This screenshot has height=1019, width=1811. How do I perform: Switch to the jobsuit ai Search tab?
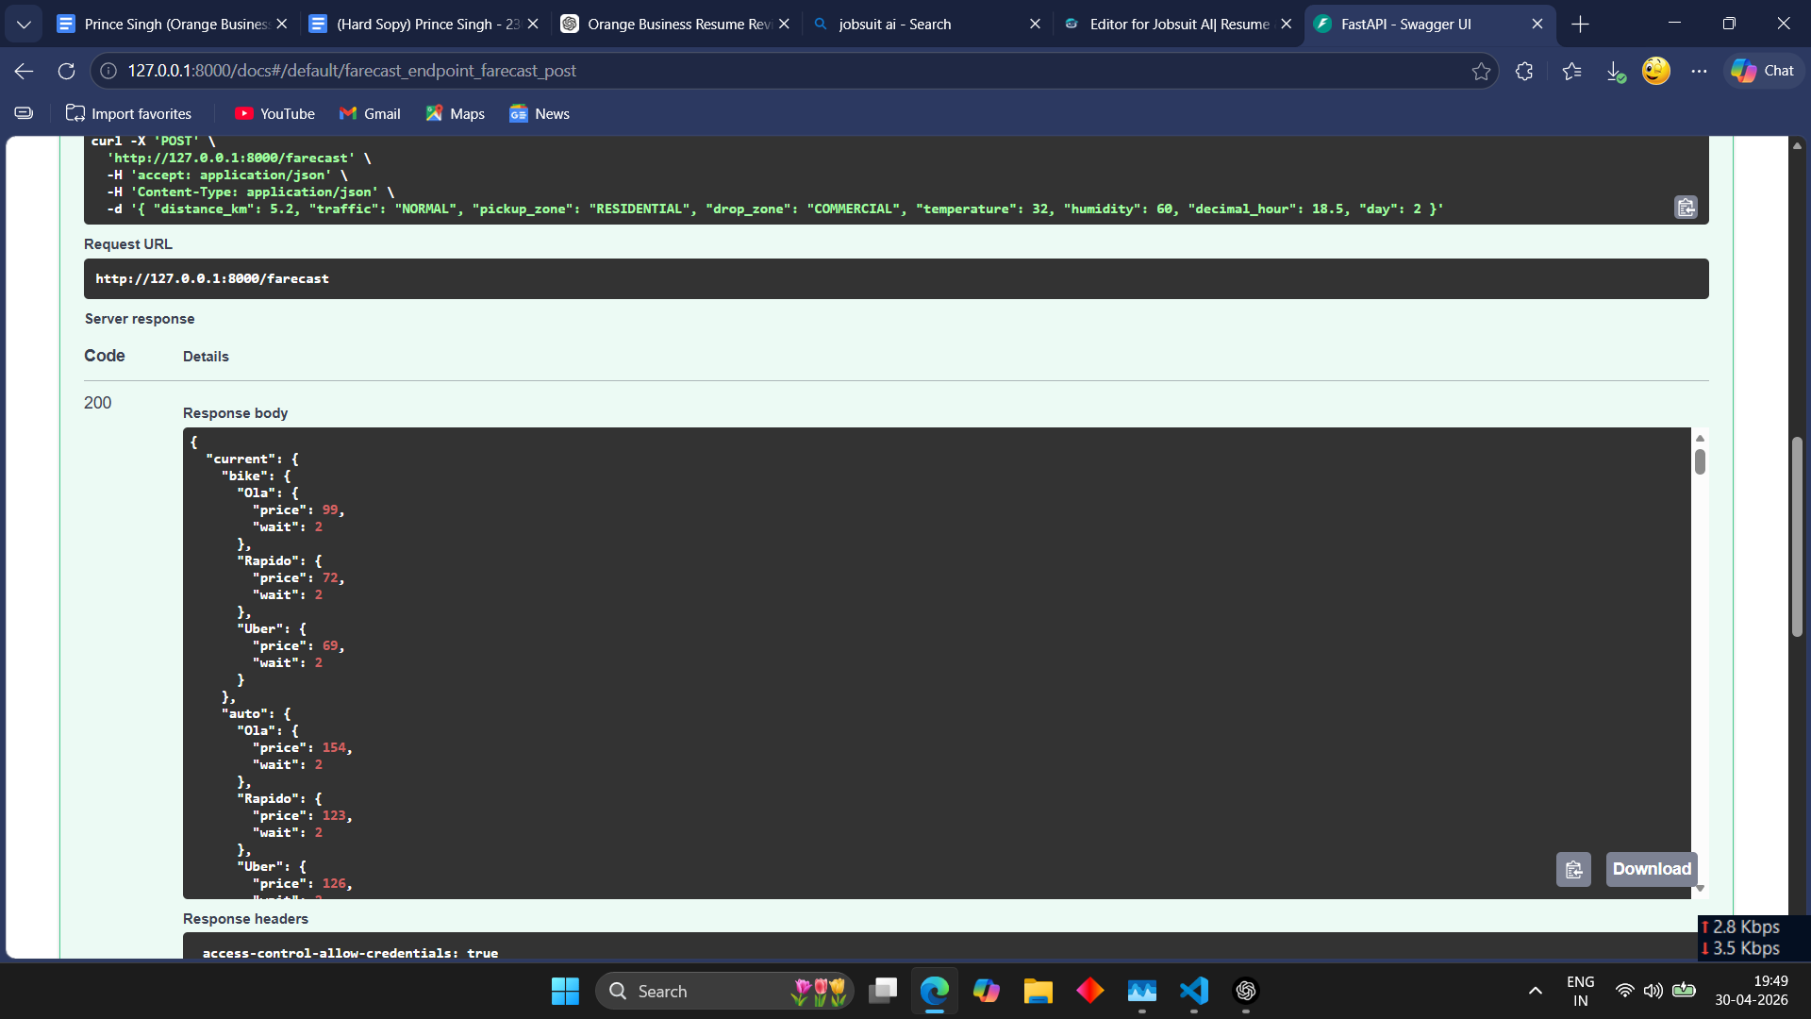894,25
